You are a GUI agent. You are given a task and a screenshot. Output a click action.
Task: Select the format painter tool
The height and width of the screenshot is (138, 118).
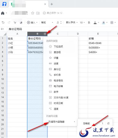(x=15, y=22)
